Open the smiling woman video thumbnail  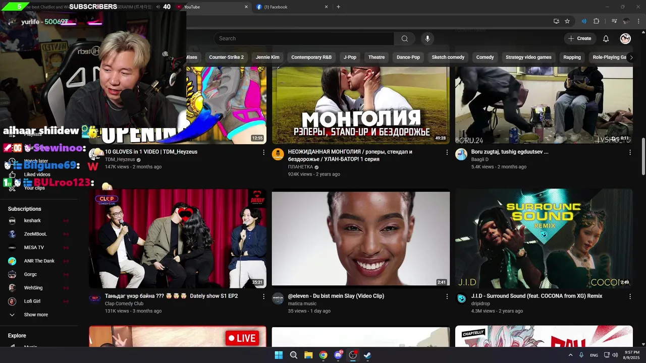(360, 238)
